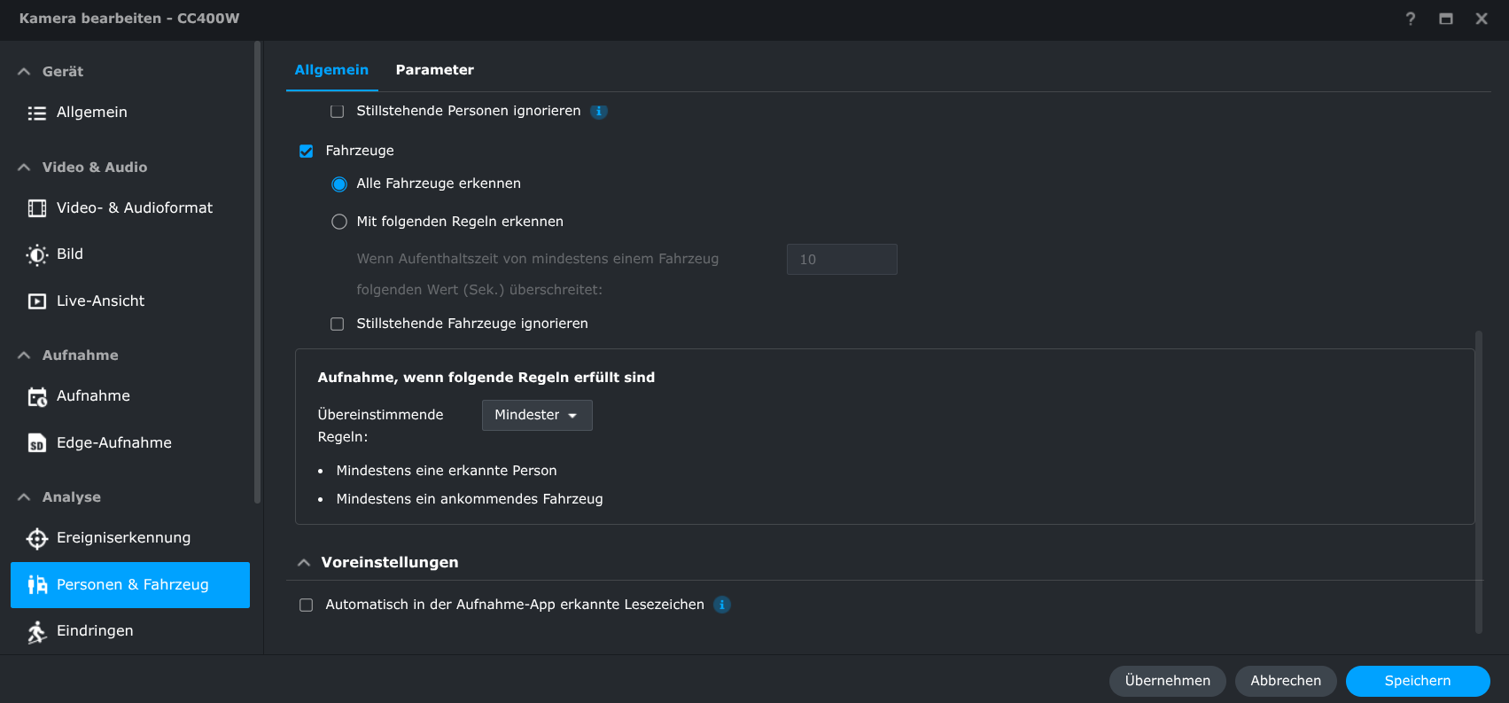Image resolution: width=1509 pixels, height=703 pixels.
Task: Open Live-Ansicht play icon
Action: pyautogui.click(x=37, y=301)
